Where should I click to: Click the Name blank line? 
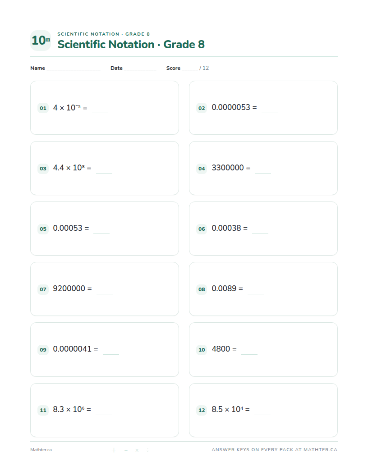(x=74, y=69)
